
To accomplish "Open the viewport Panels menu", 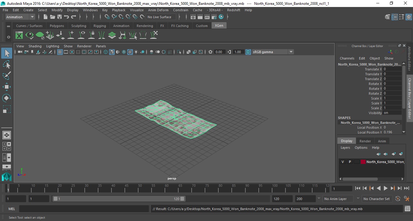I will 101,46.
